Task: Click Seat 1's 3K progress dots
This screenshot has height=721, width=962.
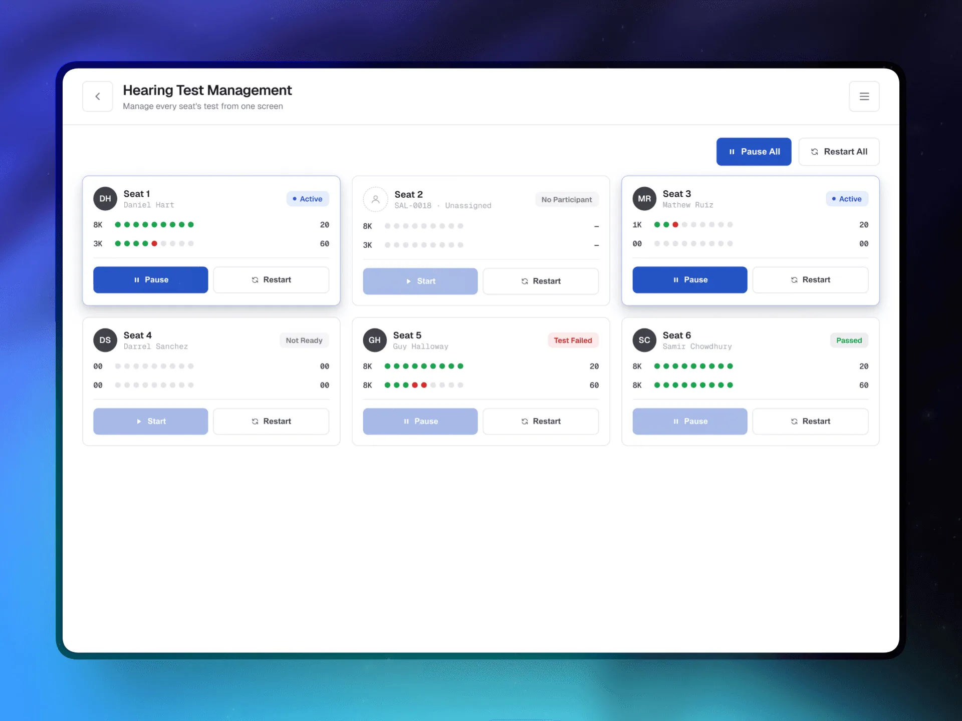Action: coord(154,244)
